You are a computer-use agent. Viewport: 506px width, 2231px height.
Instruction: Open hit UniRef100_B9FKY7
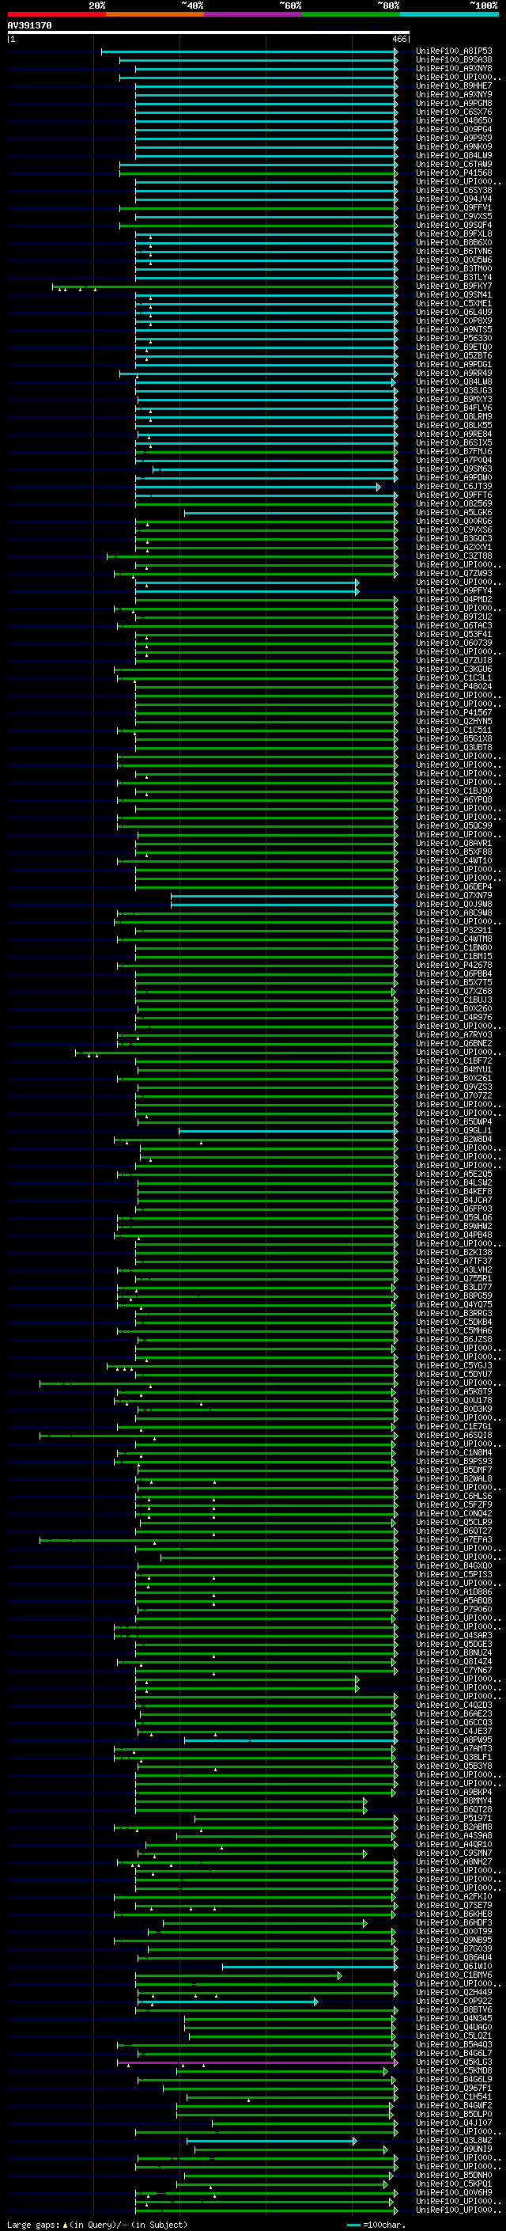(x=454, y=286)
